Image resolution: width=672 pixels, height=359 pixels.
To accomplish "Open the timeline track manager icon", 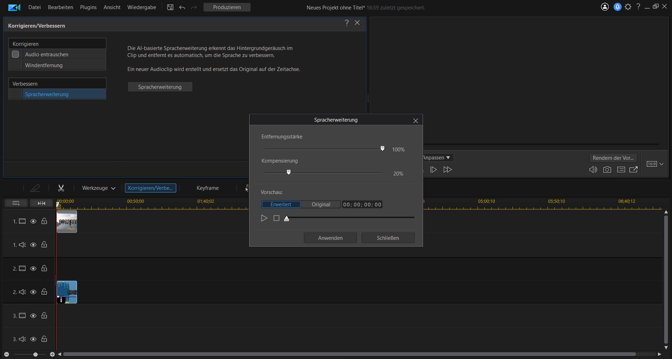I will point(16,203).
